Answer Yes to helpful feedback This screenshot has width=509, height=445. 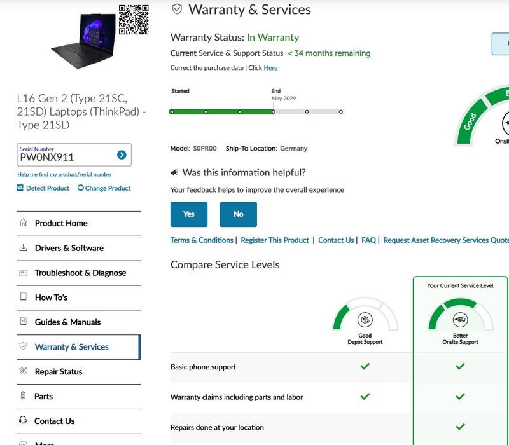click(x=189, y=214)
